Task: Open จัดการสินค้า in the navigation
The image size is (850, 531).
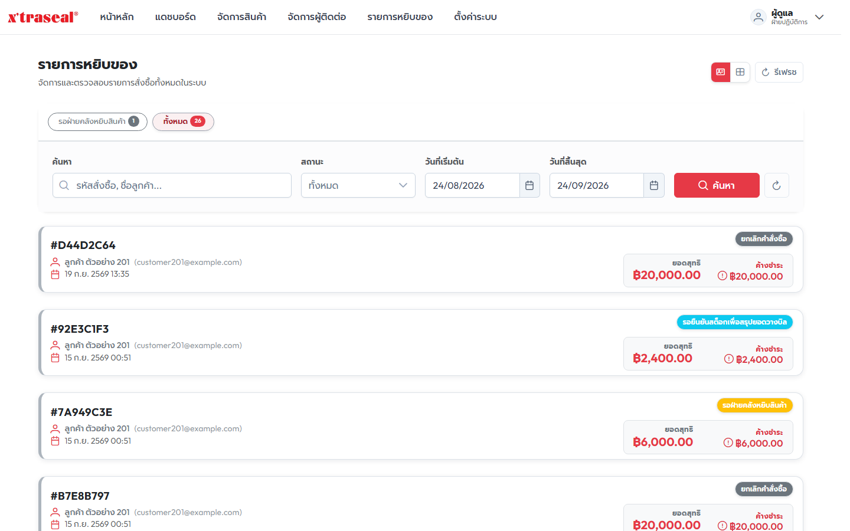Action: (241, 17)
